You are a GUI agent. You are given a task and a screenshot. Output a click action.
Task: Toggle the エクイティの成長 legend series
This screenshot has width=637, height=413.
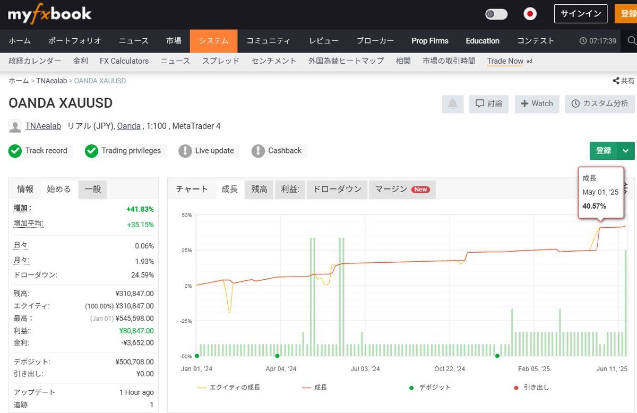click(229, 388)
